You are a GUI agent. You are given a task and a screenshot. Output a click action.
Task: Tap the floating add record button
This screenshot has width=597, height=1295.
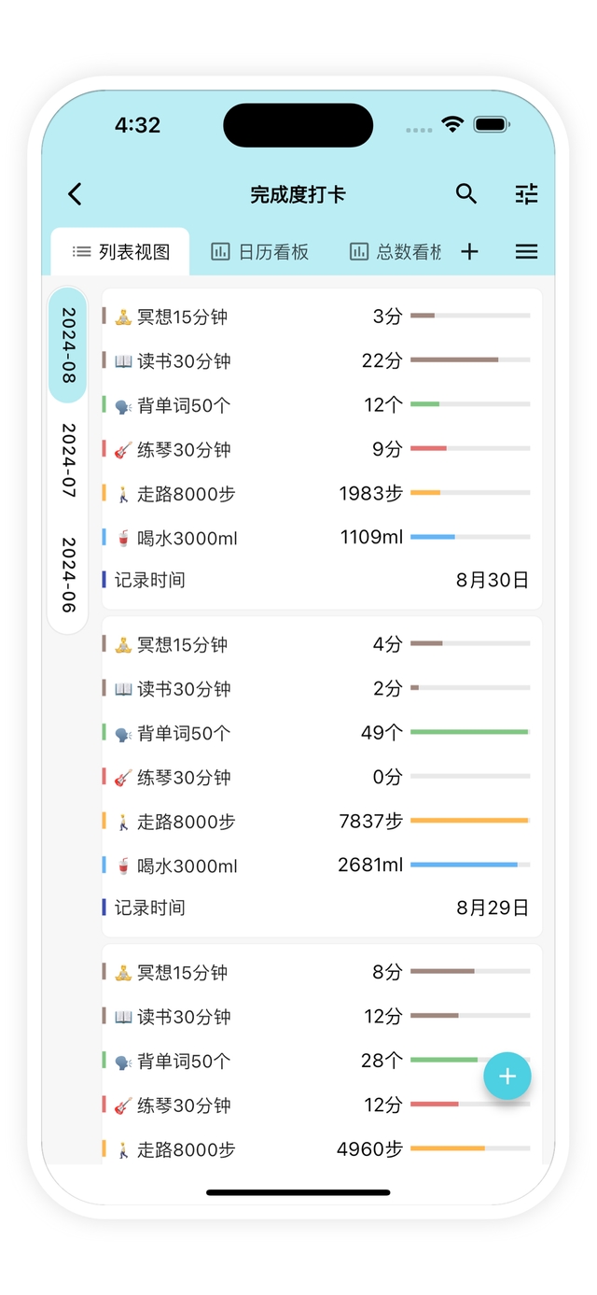pyautogui.click(x=507, y=1077)
